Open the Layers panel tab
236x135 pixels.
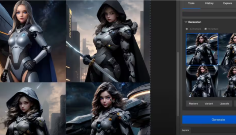[185, 130]
